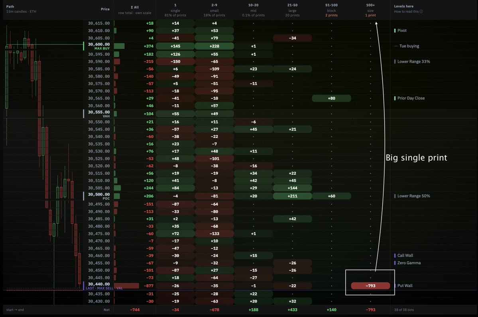Click the 15m candlestick path chart

[43, 161]
